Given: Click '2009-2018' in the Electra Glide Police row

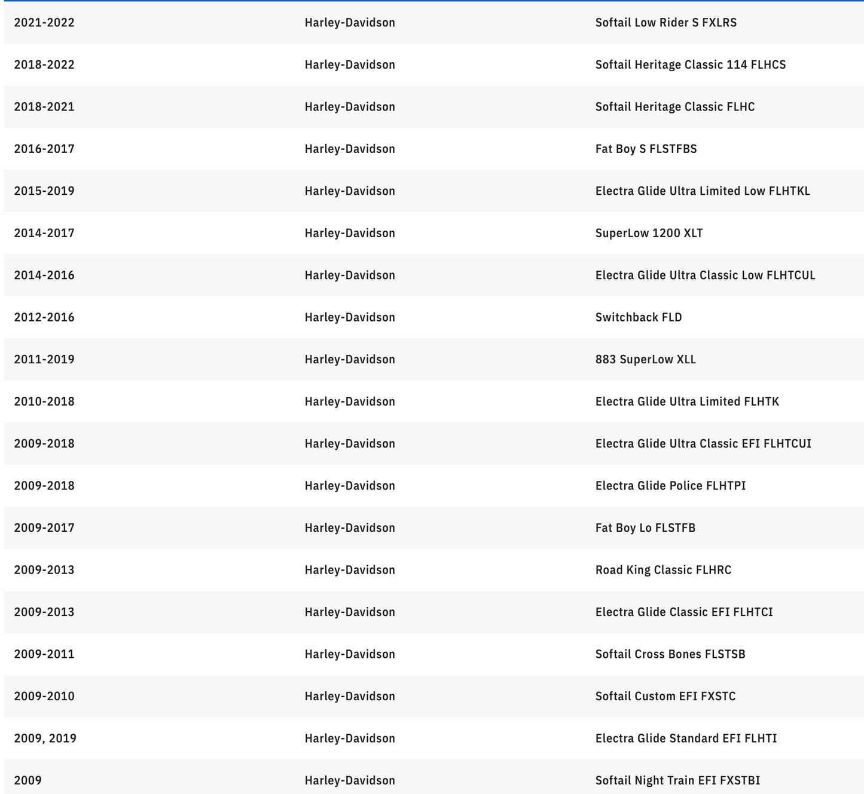Looking at the screenshot, I should (x=44, y=486).
